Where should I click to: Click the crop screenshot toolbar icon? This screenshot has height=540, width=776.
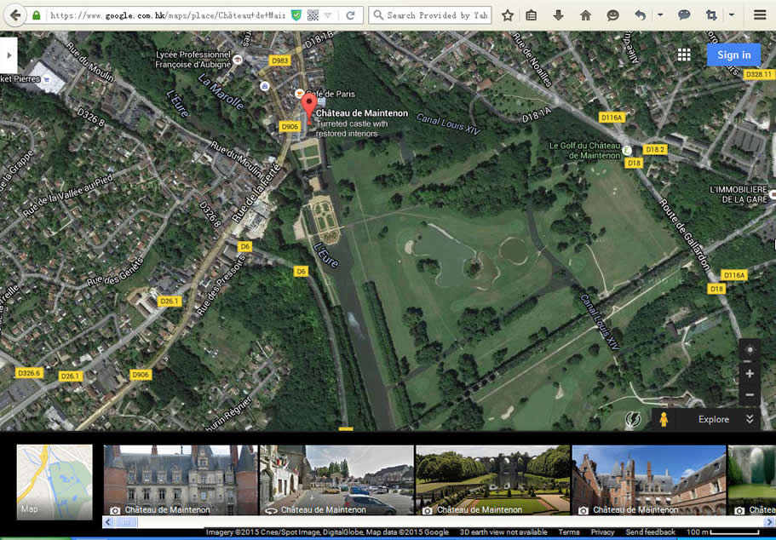(711, 15)
